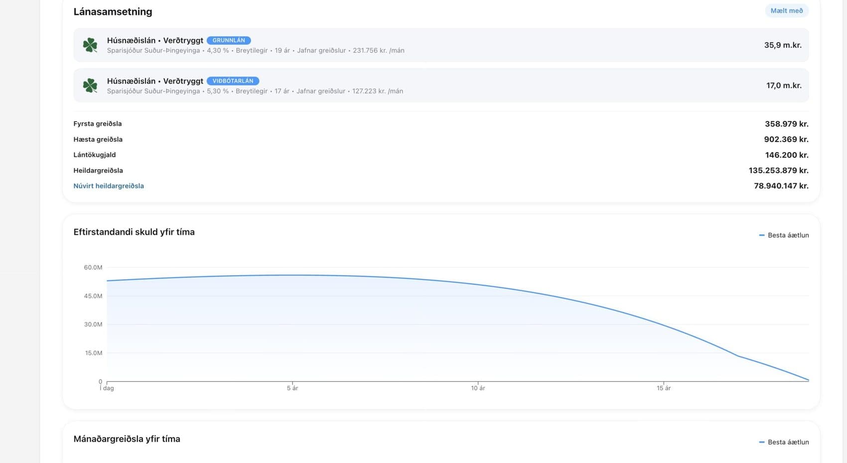Click the 902.369 kr. value
The image size is (847, 463).
786,140
